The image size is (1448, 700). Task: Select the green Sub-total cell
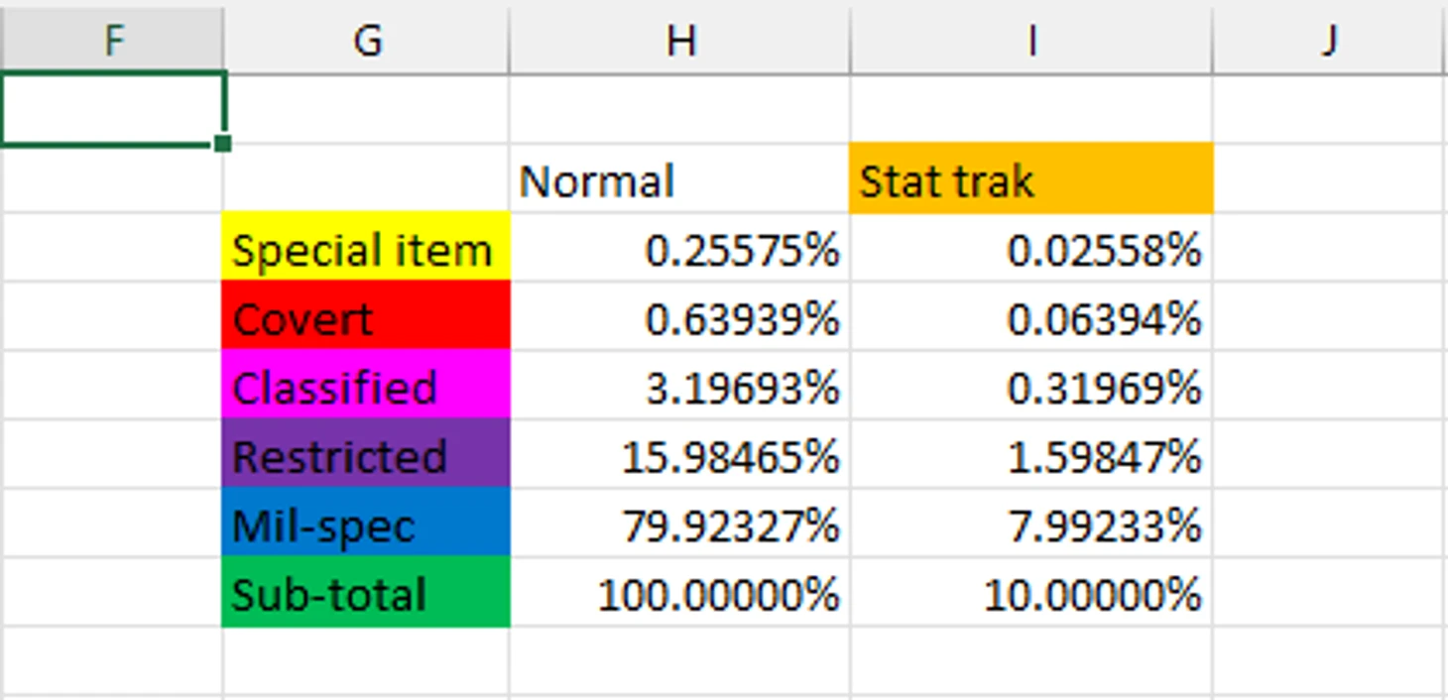[x=366, y=592]
